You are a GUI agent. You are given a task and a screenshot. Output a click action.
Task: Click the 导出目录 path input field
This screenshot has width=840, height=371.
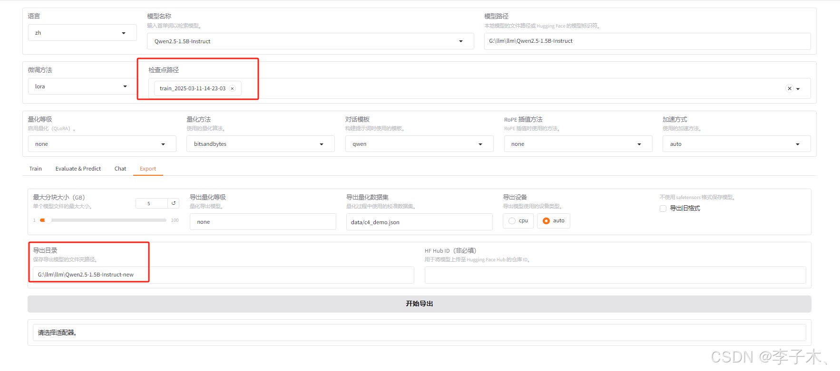pyautogui.click(x=224, y=275)
